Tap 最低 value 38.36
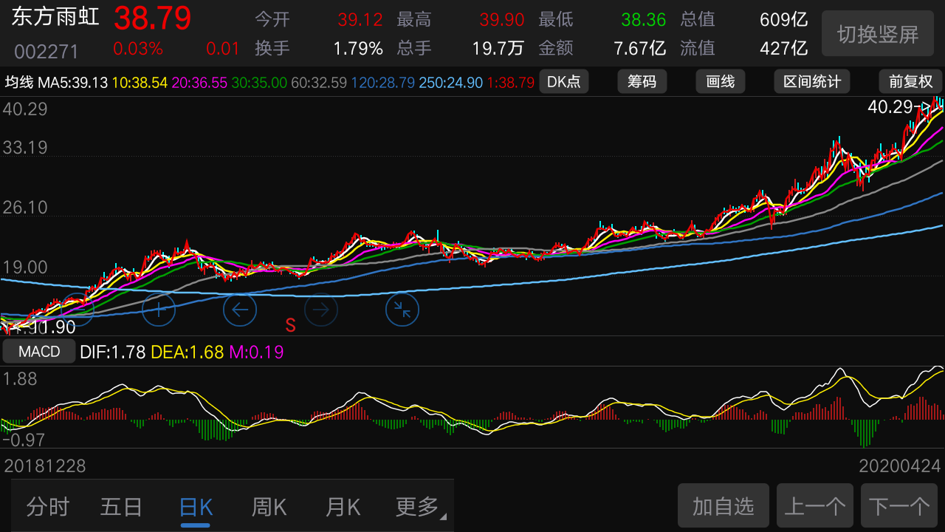The width and height of the screenshot is (945, 532). pyautogui.click(x=644, y=20)
